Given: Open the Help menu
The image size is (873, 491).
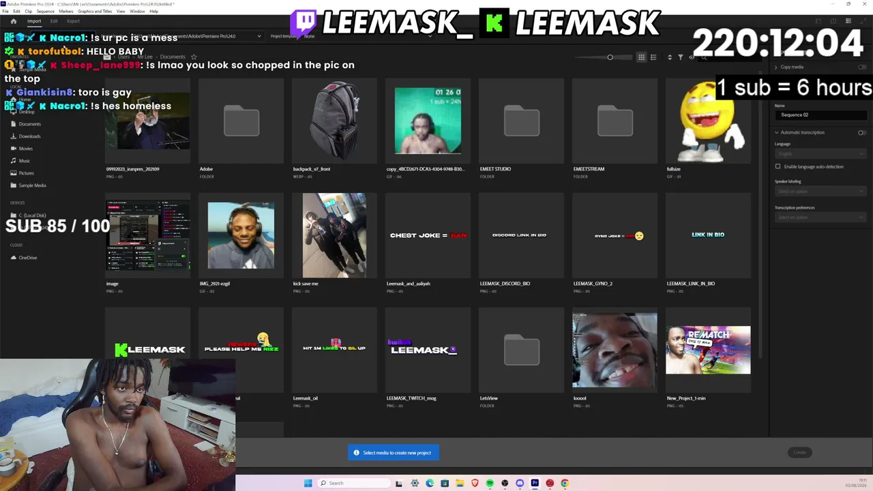Looking at the screenshot, I should 153,12.
